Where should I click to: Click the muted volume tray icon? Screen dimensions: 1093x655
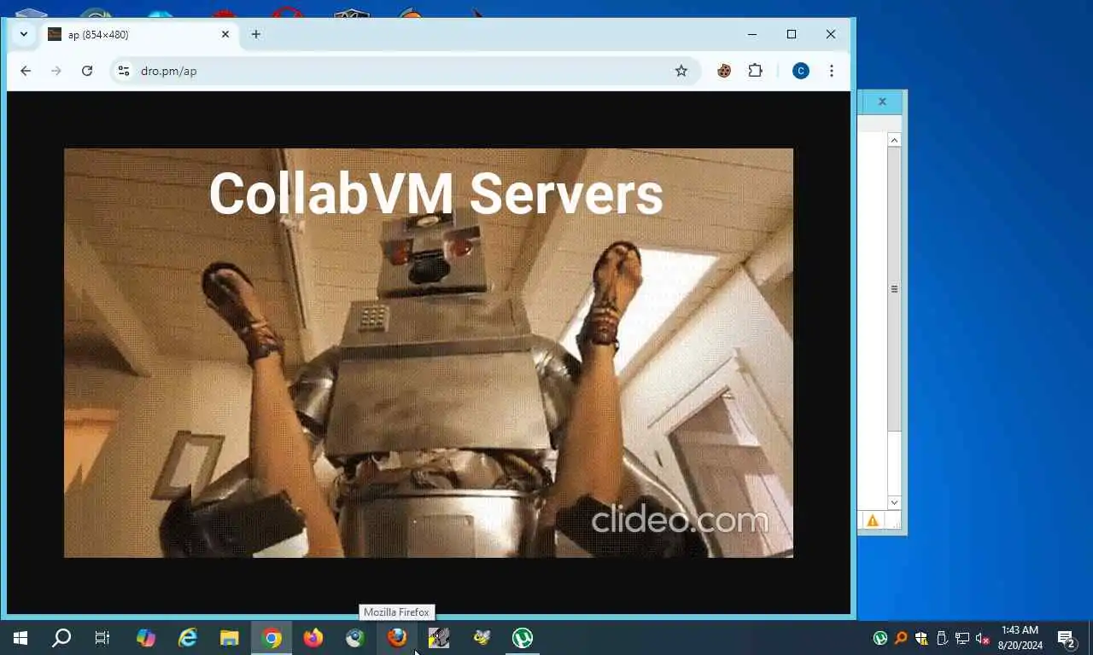[x=983, y=638]
